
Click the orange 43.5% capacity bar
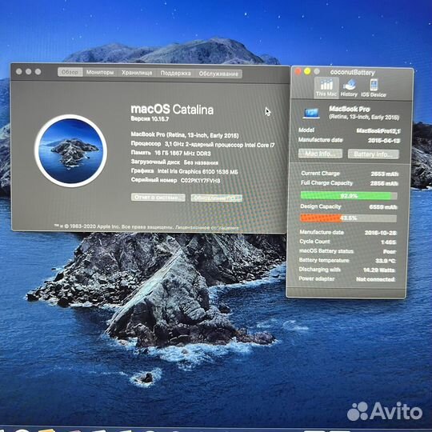pos(348,218)
